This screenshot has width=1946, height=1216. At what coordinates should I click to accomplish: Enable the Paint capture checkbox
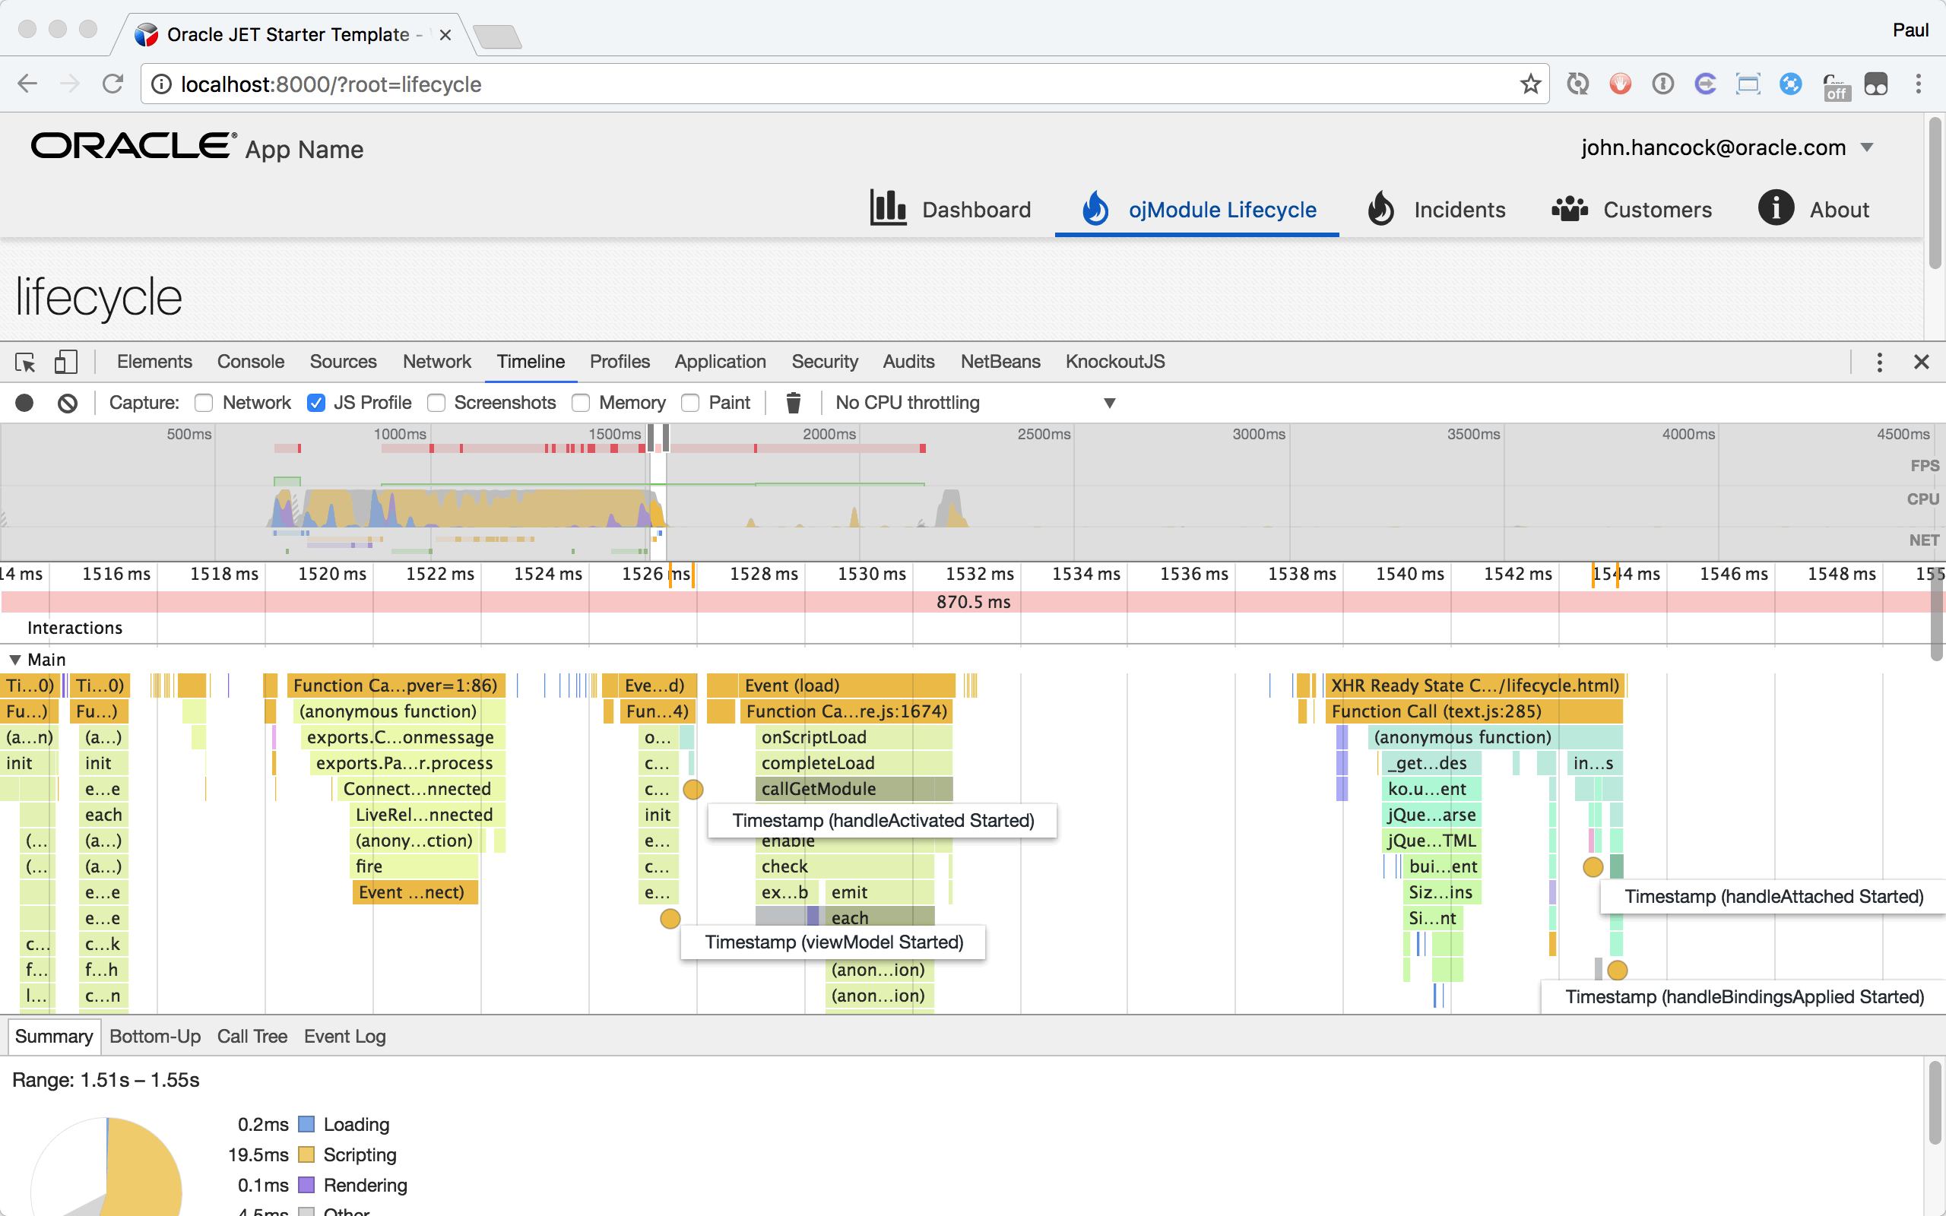click(x=690, y=402)
